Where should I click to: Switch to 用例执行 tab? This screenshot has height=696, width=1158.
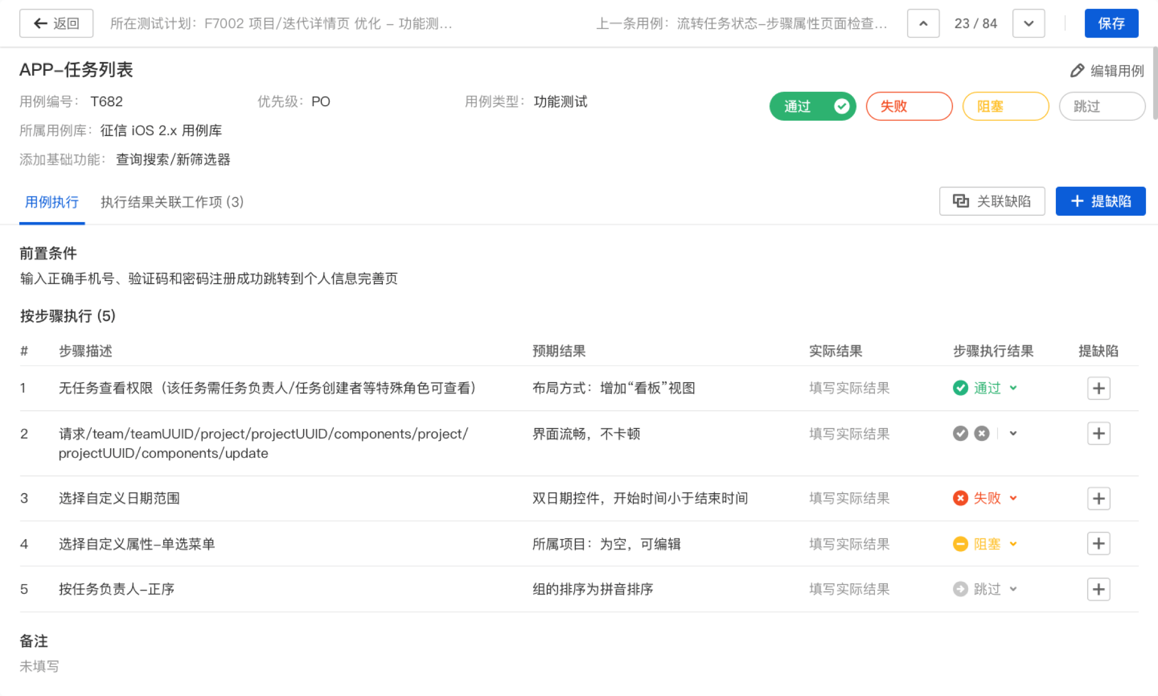[x=52, y=202]
